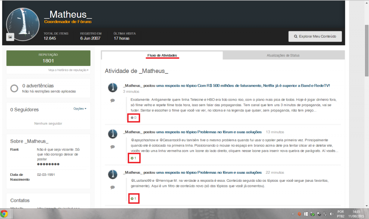Click the Chrome icon in the taskbar
The image size is (369, 219).
pyautogui.click(x=4, y=213)
